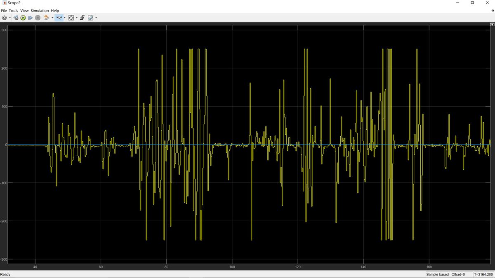Click the Step Back button
Image resolution: width=495 pixels, height=278 pixels.
click(16, 18)
